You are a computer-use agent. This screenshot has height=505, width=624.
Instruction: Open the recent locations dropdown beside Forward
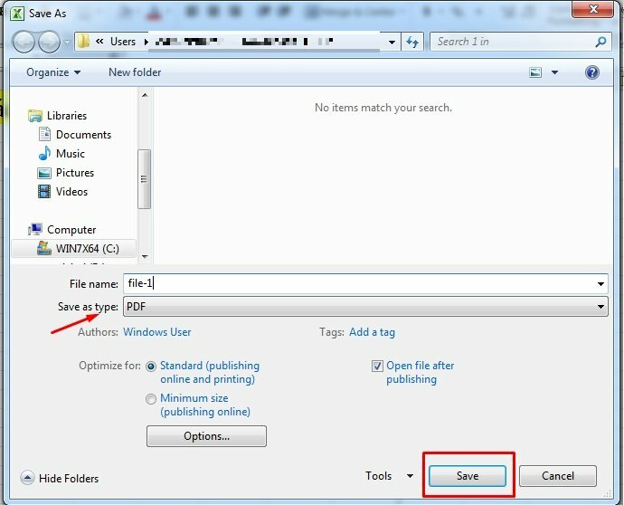[x=67, y=42]
